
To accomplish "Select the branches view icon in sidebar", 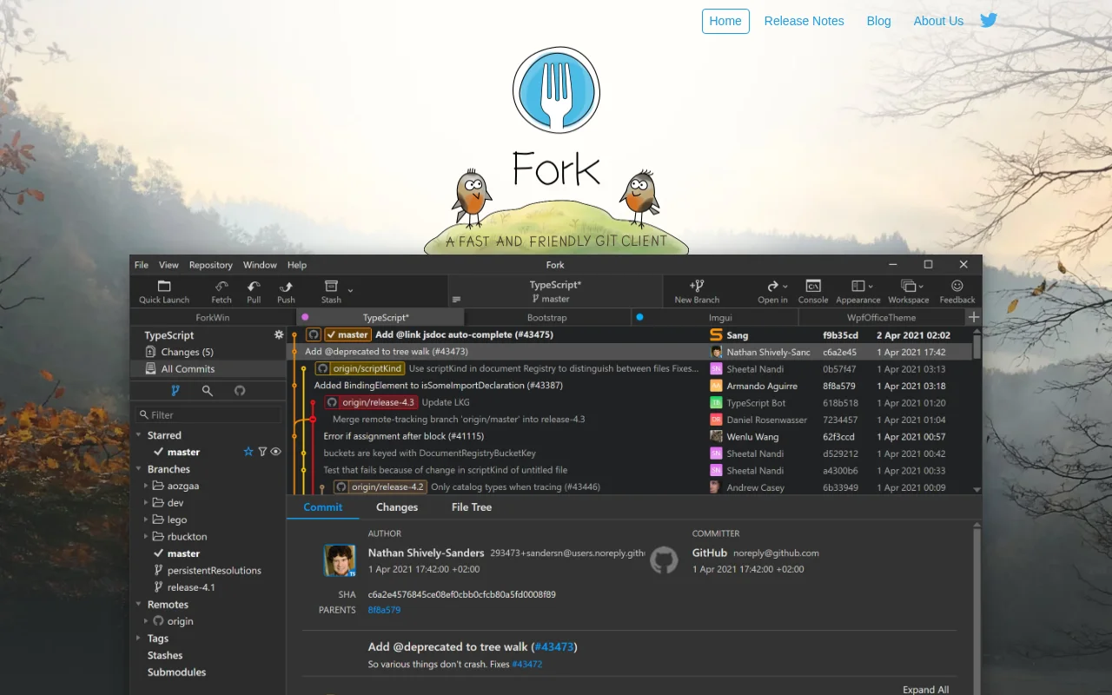I will pyautogui.click(x=175, y=391).
